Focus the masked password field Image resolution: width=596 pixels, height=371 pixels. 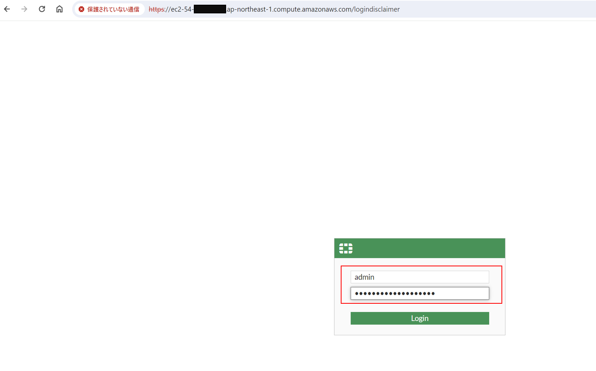(x=420, y=293)
